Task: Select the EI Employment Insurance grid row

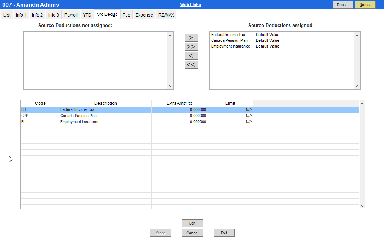Action: click(x=80, y=122)
